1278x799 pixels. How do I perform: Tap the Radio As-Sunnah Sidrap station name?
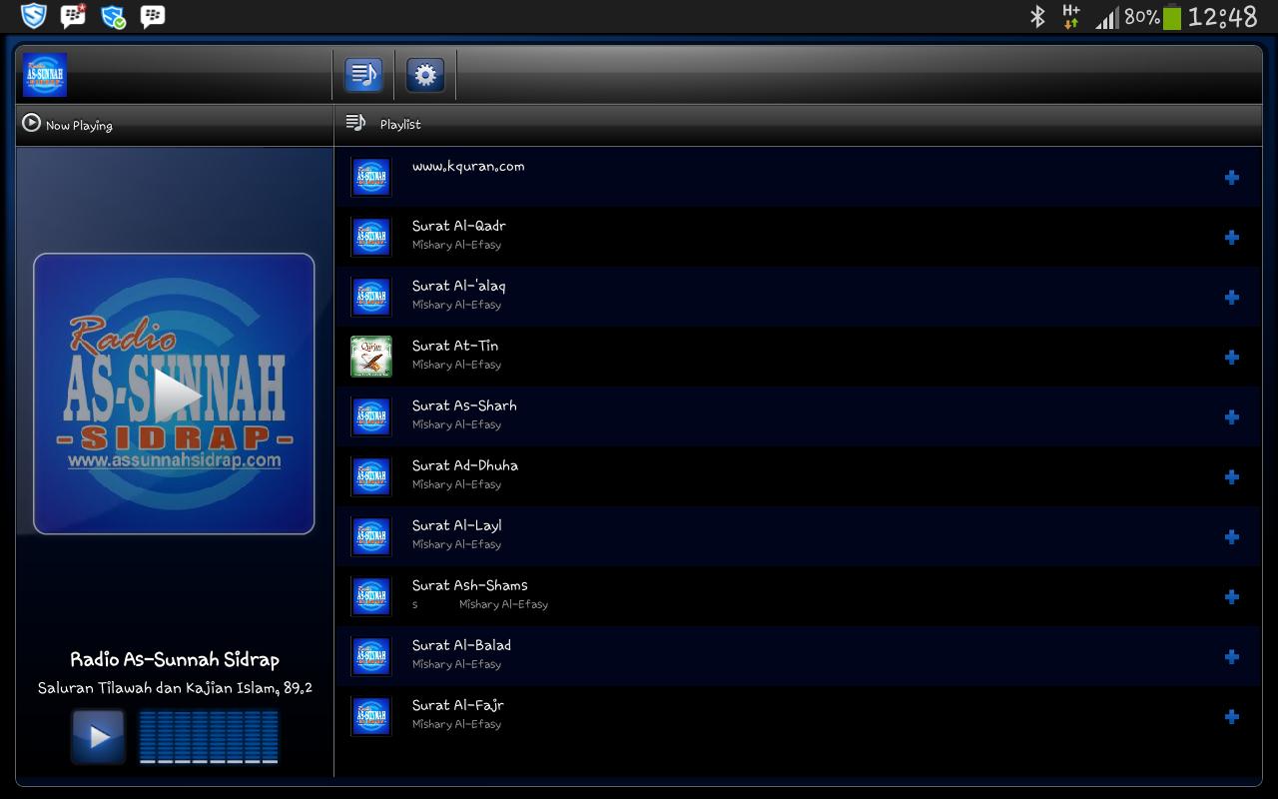click(175, 659)
